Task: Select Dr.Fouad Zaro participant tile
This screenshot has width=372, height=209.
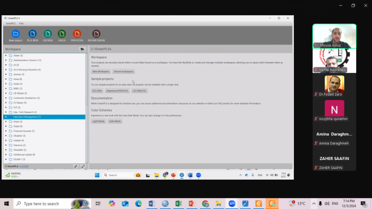Action: (334, 85)
